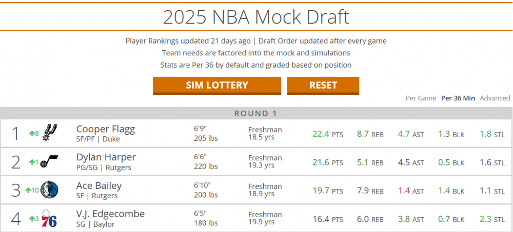The width and height of the screenshot is (513, 232).
Task: Click the green up arrow for pick 2
Action: pos(31,162)
